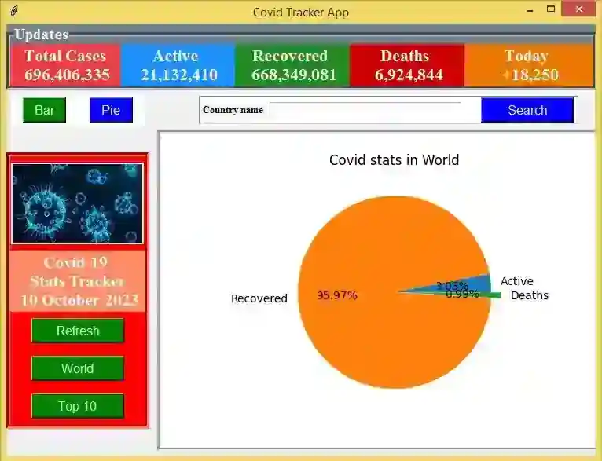Load World statistics with World button
The image size is (602, 461).
coord(78,368)
